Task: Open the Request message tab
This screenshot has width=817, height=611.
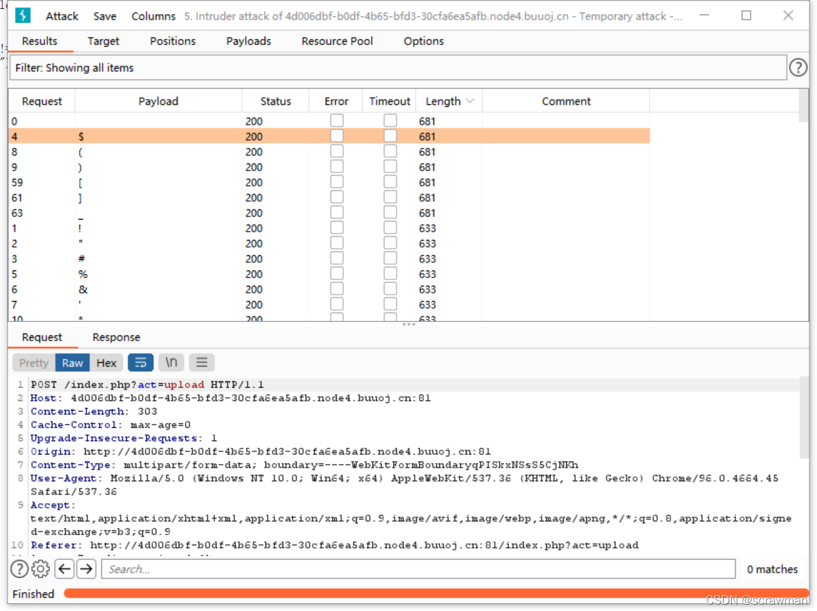Action: pos(42,337)
